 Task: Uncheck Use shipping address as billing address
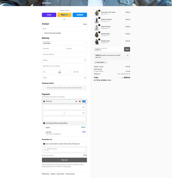tap(44, 123)
